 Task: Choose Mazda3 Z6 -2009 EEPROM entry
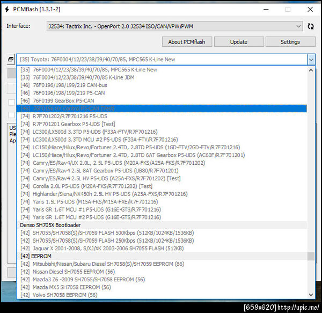point(162,280)
